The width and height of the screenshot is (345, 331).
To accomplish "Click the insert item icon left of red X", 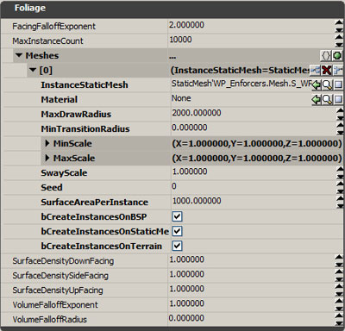I will pos(316,70).
